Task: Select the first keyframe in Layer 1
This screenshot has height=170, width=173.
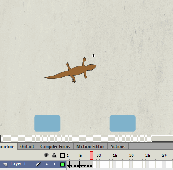Action: 68,164
